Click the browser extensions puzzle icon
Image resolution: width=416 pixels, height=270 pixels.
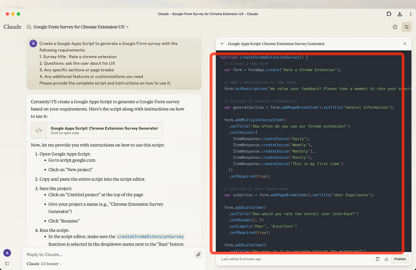[389, 14]
